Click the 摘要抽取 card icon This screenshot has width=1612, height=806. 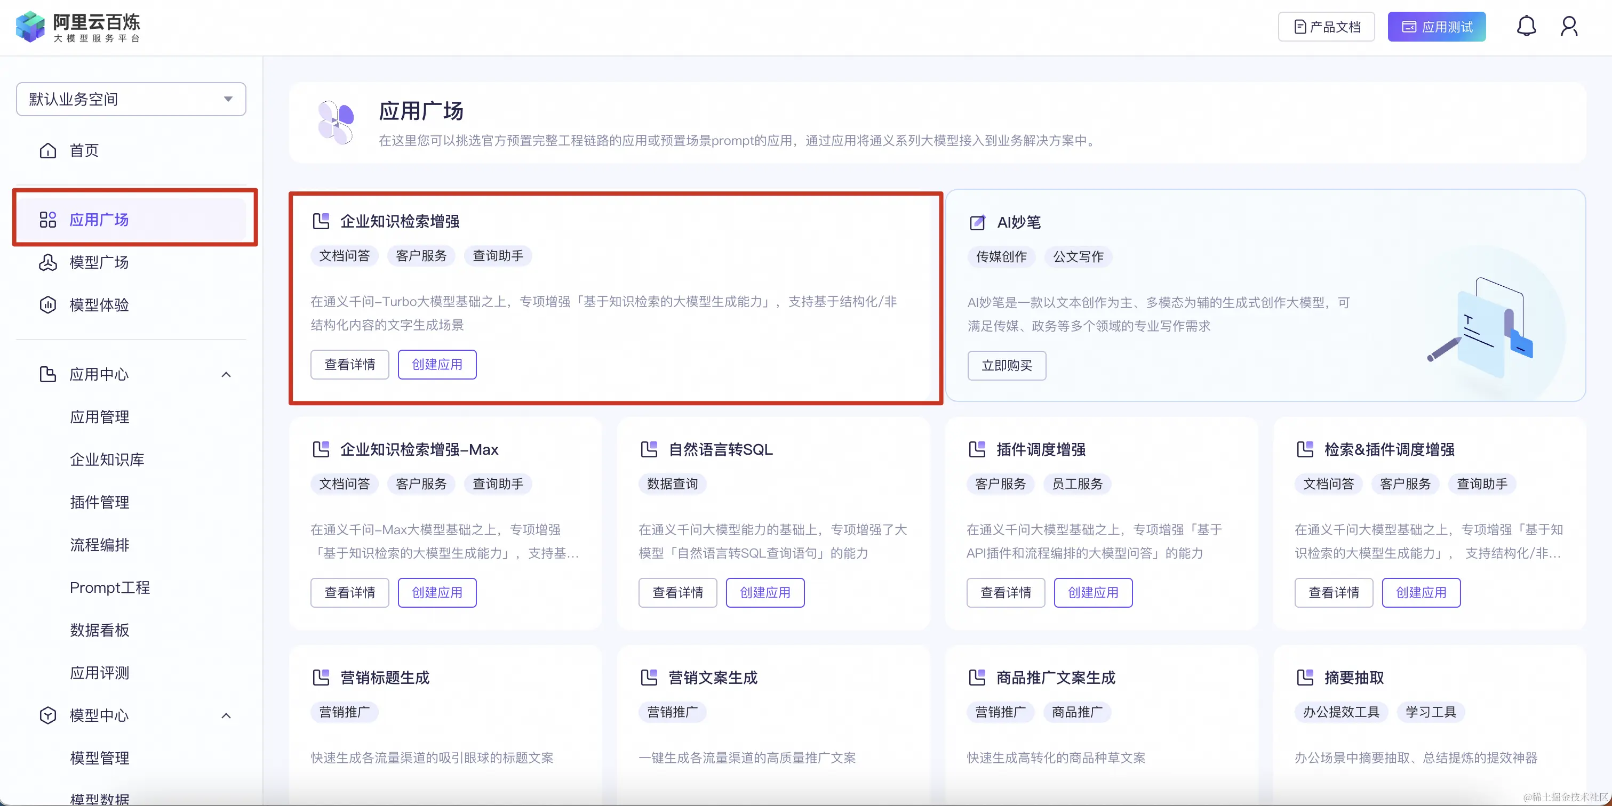coord(1305,677)
